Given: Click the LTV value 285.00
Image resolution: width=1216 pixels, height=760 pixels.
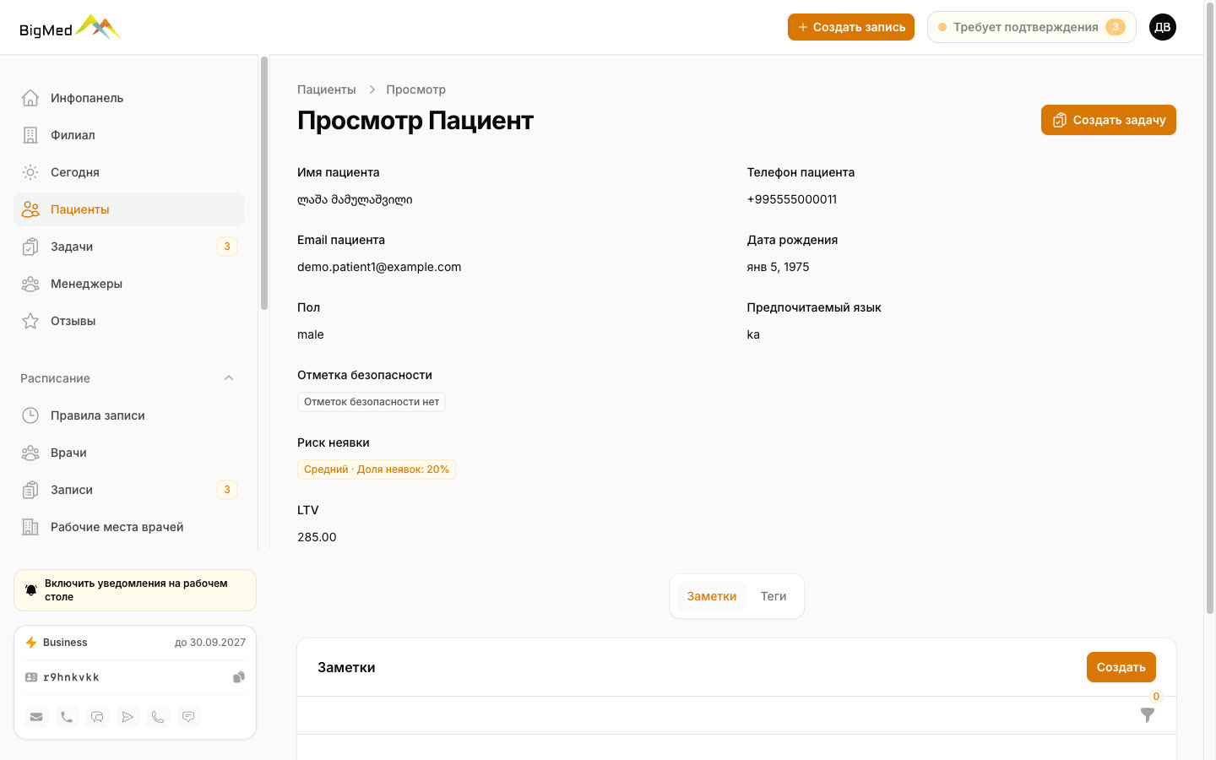Looking at the screenshot, I should (x=317, y=537).
